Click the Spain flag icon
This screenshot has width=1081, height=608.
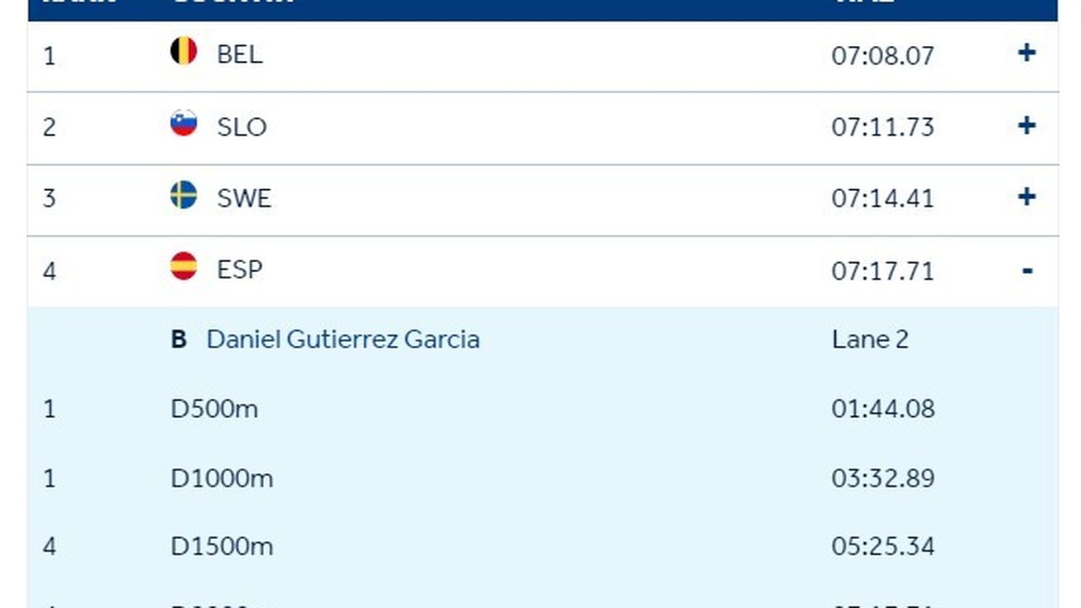[183, 267]
